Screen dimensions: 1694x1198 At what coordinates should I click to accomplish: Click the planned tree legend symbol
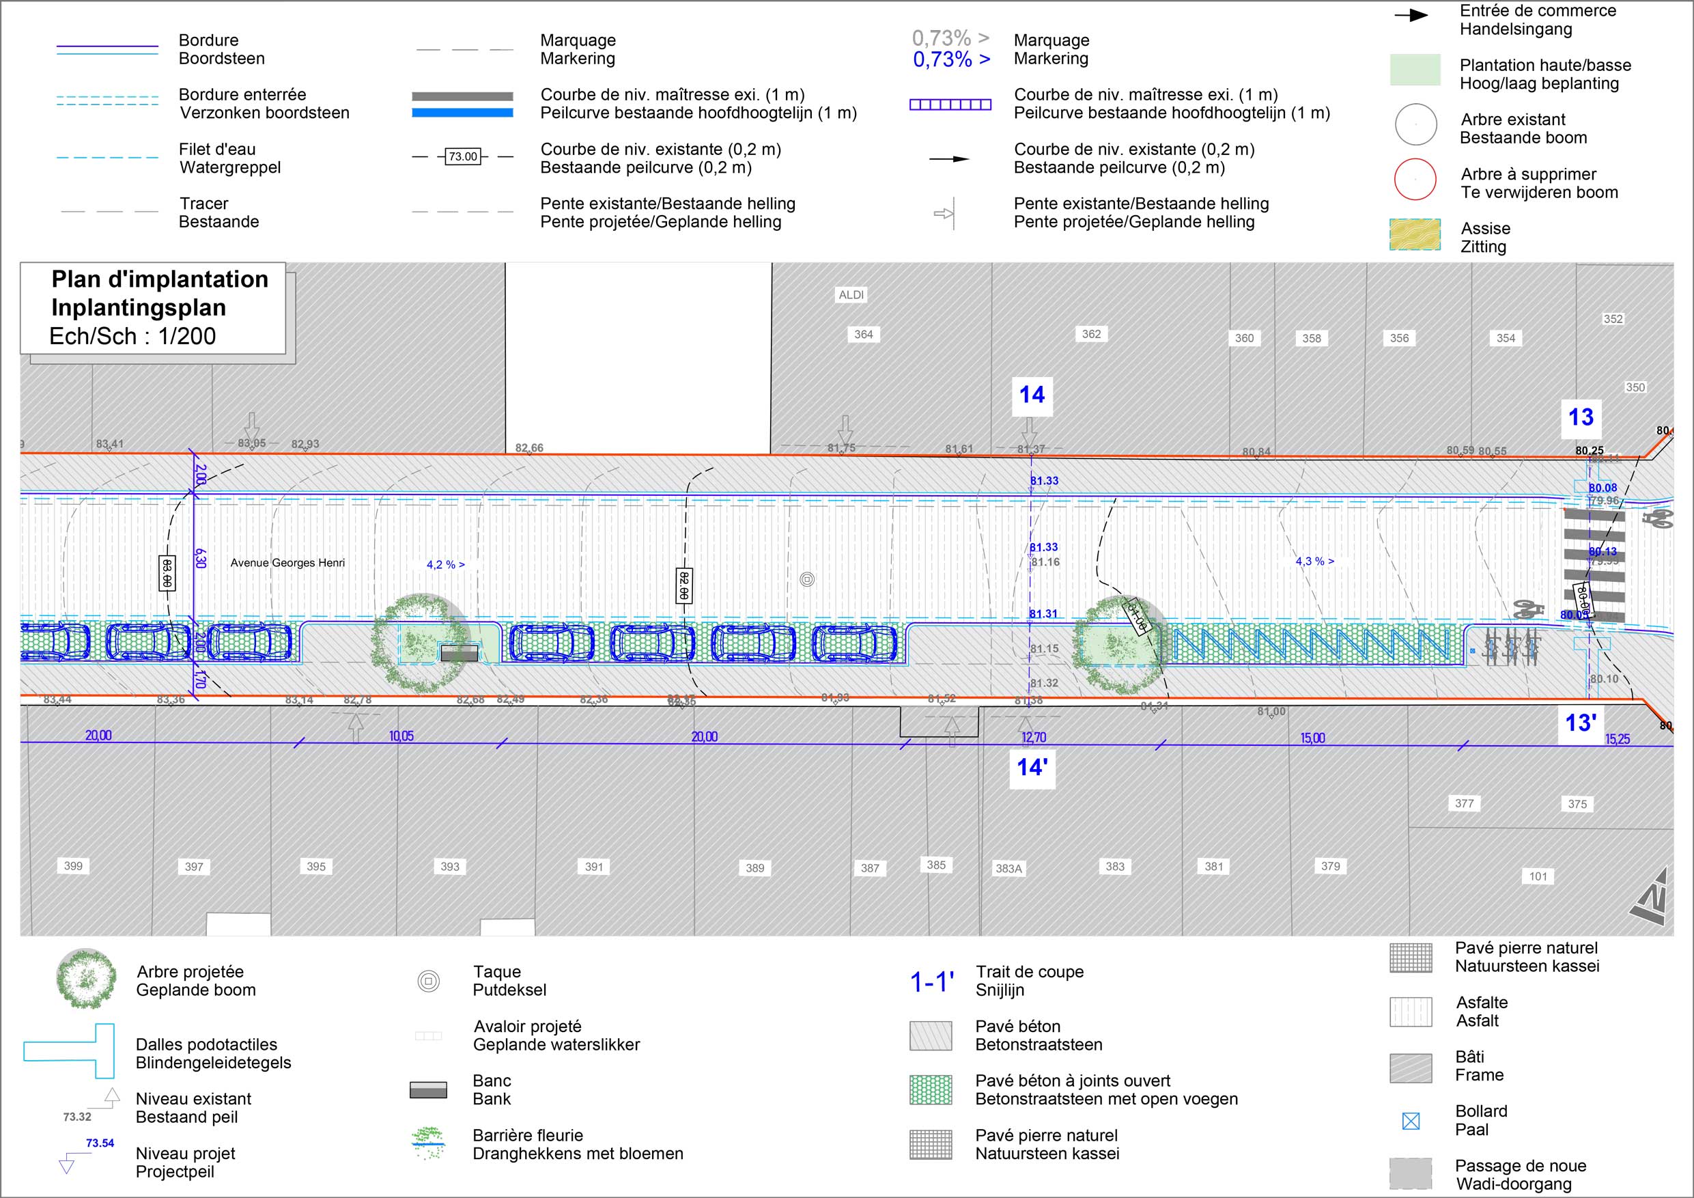coord(86,979)
